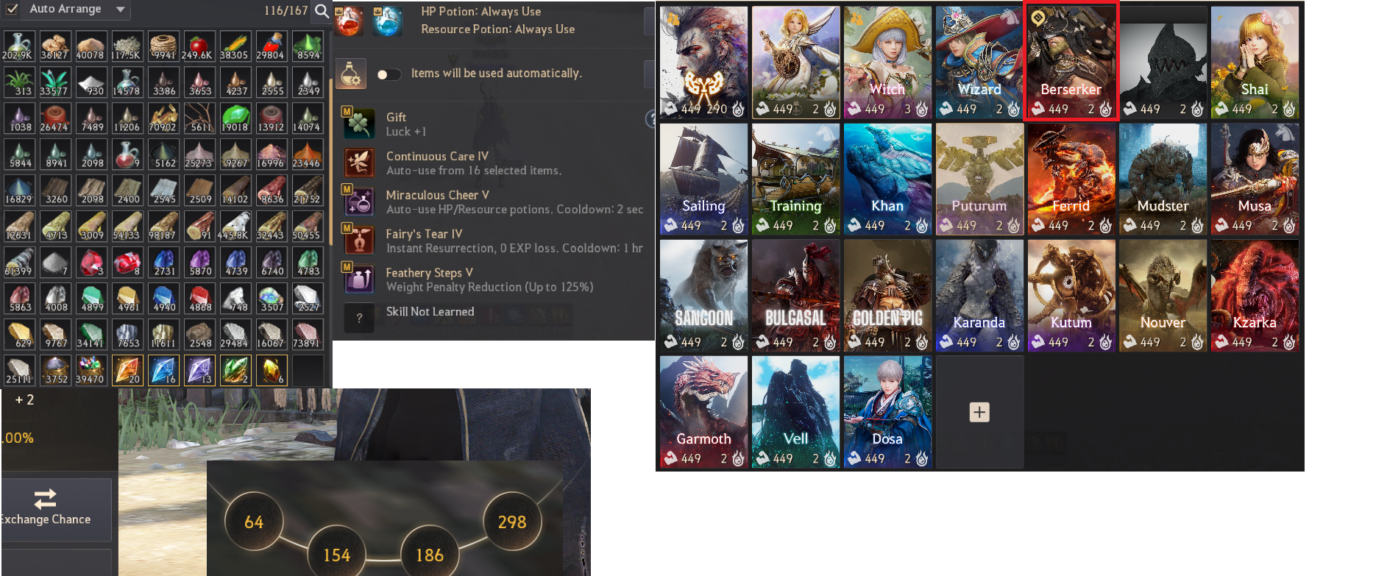Image resolution: width=1387 pixels, height=576 pixels.
Task: Select the Gift clover skill icon
Action: [x=359, y=124]
